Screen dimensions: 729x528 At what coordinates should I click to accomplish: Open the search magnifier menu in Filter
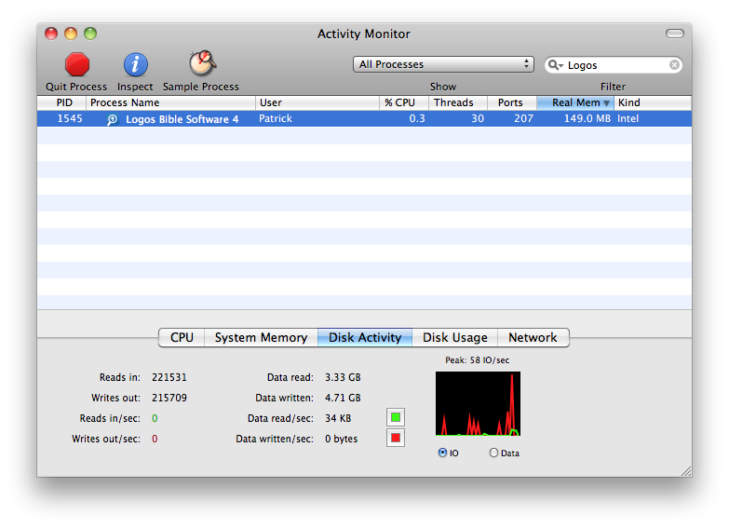pos(555,64)
